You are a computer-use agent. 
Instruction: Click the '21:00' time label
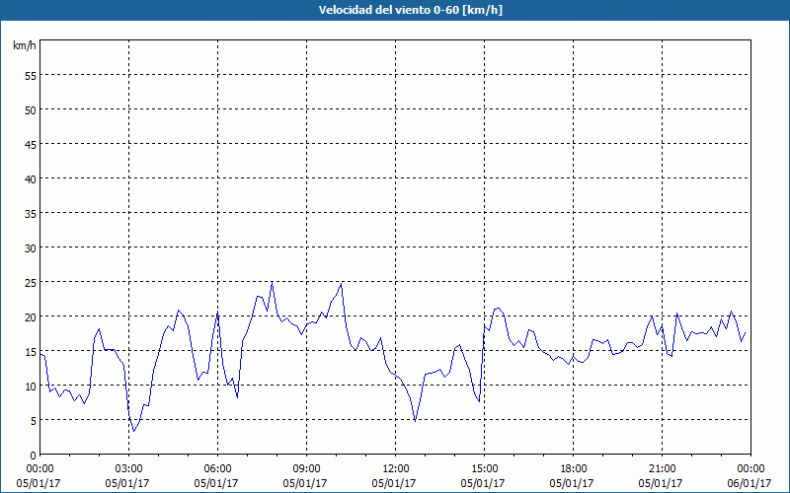[662, 469]
